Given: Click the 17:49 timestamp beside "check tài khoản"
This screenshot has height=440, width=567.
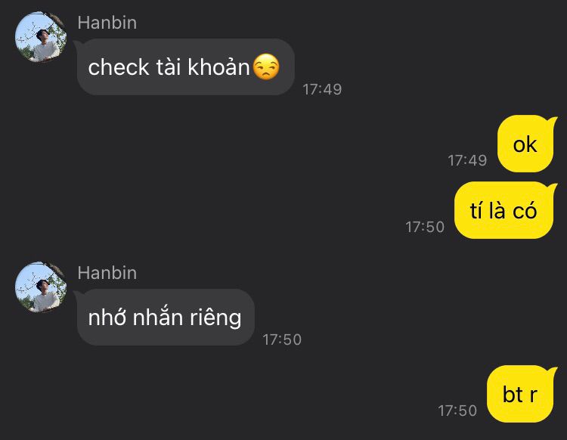Looking at the screenshot, I should point(322,89).
